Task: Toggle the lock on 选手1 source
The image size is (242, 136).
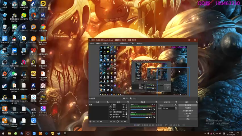Action: tap(126, 107)
